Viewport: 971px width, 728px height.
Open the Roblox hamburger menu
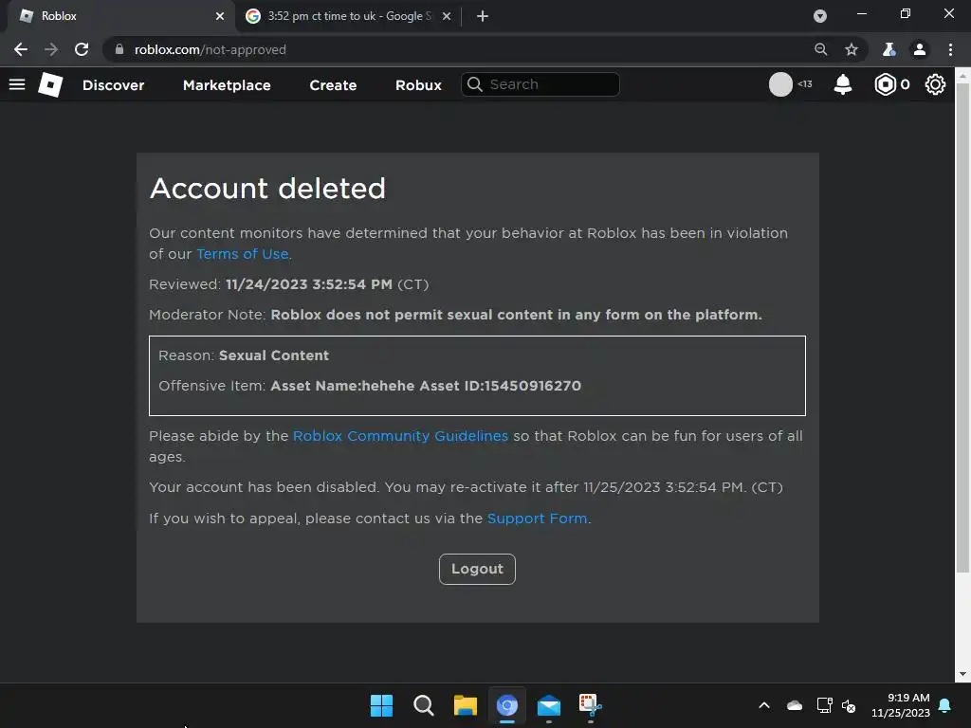click(17, 84)
